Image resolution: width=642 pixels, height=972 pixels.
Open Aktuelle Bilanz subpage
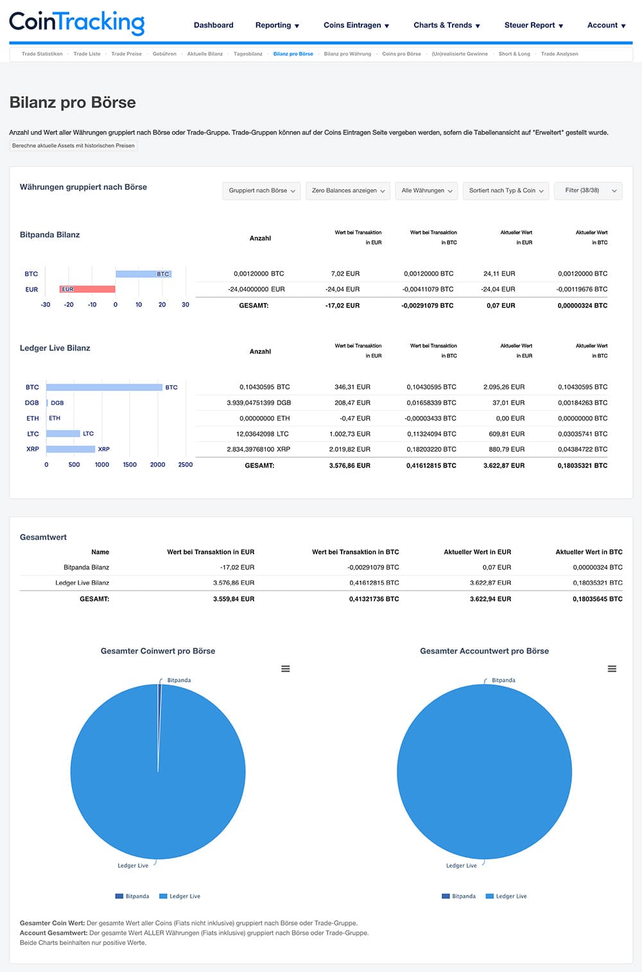click(205, 54)
